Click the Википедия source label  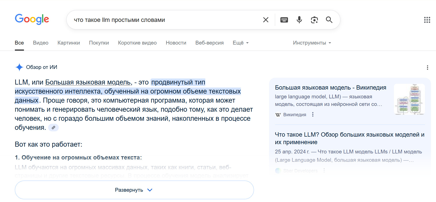[295, 115]
